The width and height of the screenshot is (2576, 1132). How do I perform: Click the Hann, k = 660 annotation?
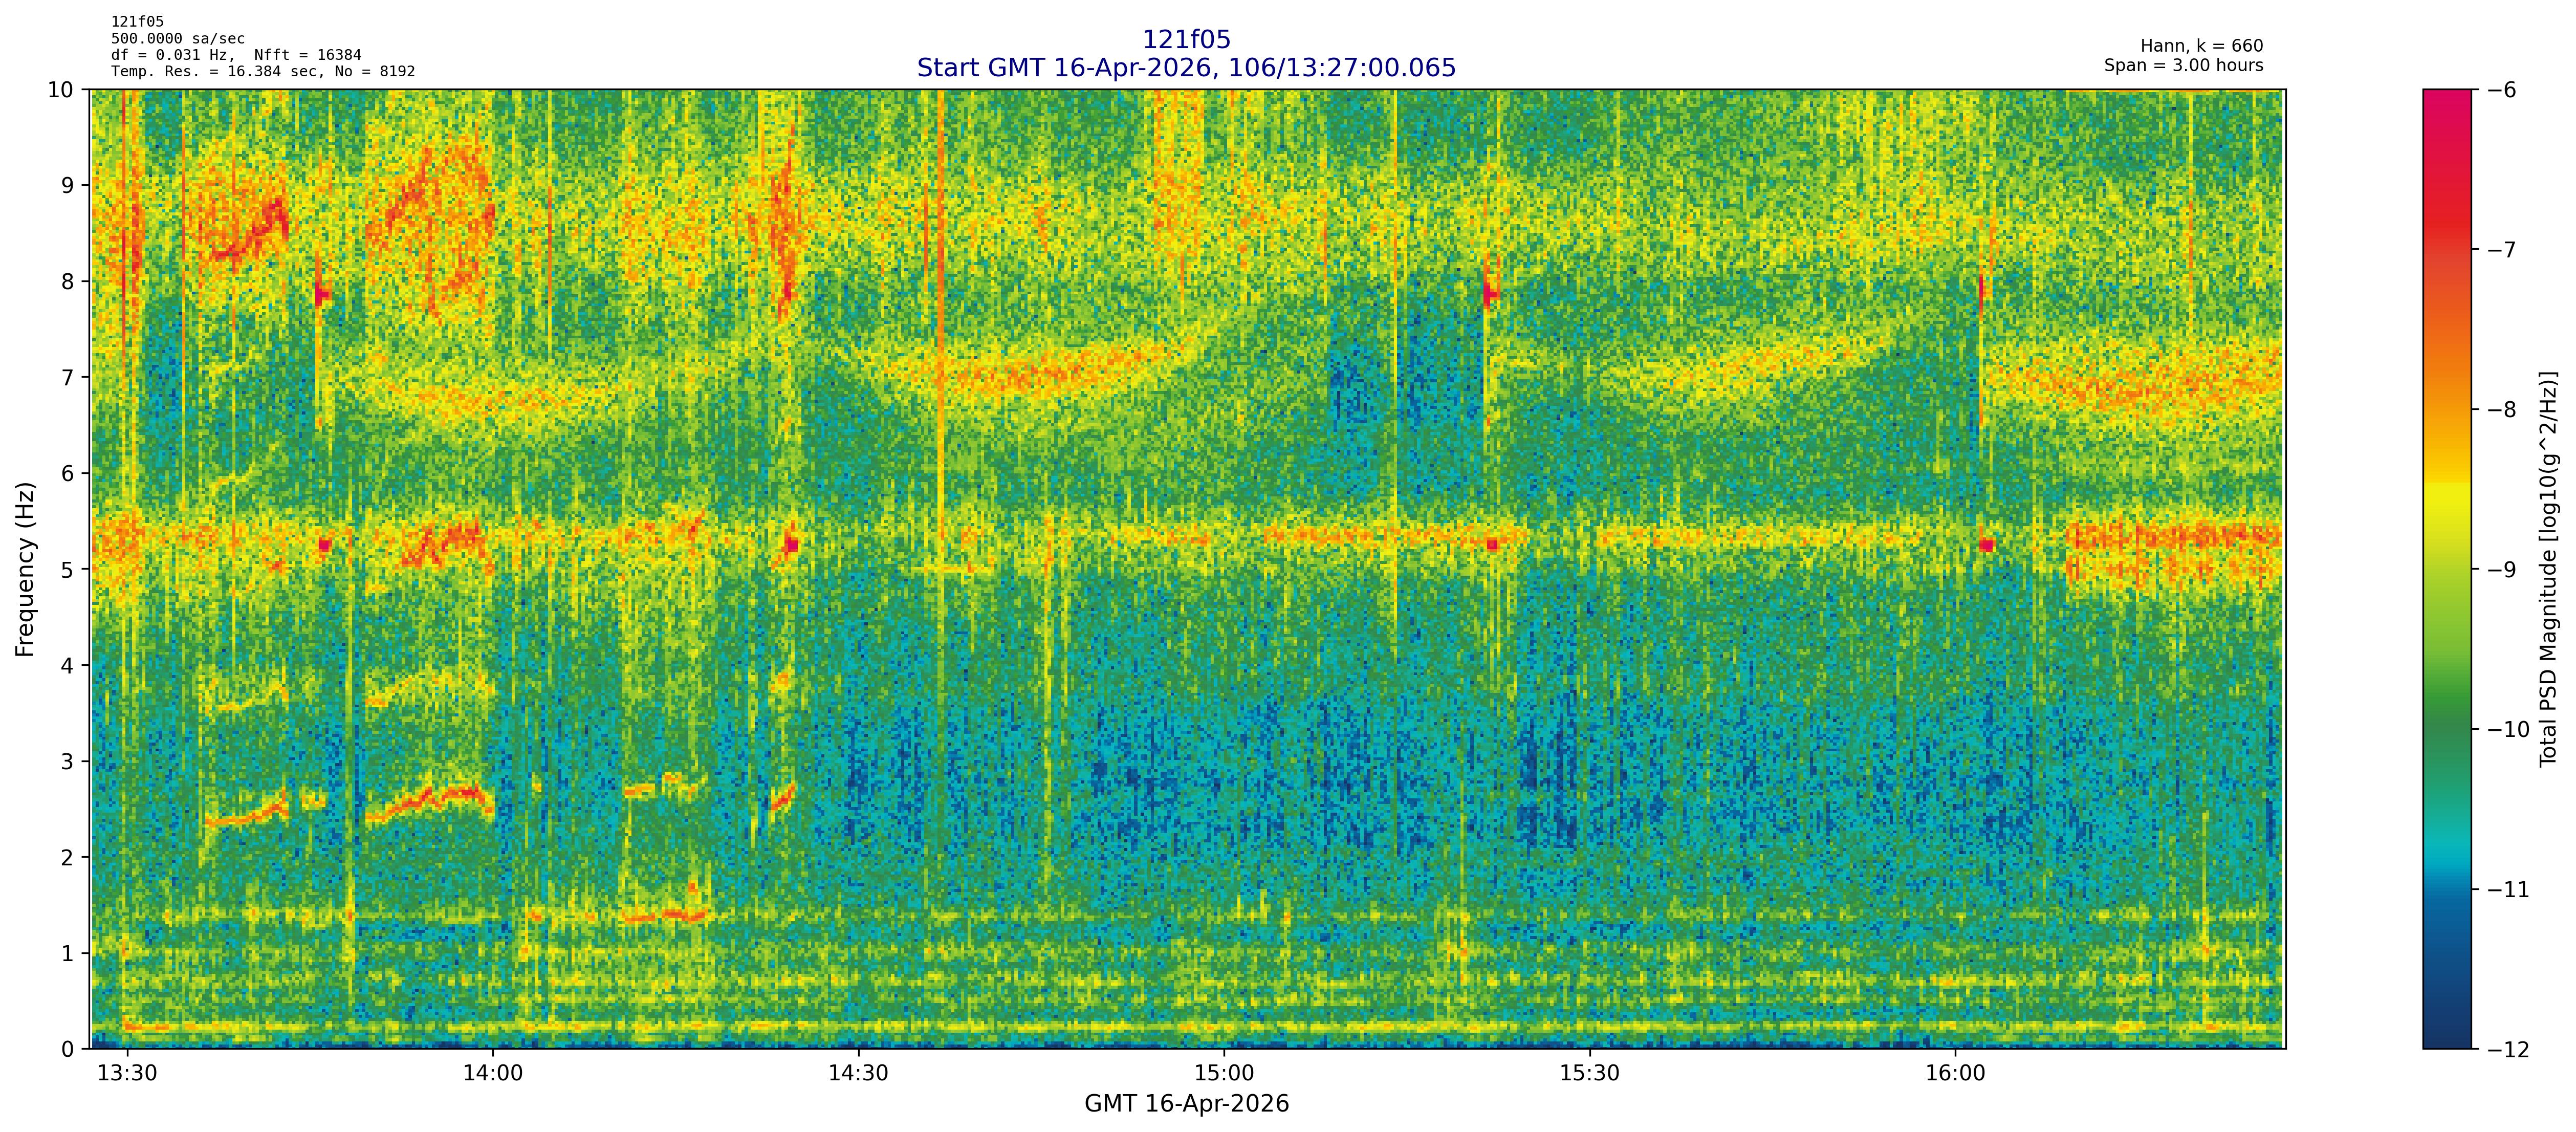(x=2201, y=46)
